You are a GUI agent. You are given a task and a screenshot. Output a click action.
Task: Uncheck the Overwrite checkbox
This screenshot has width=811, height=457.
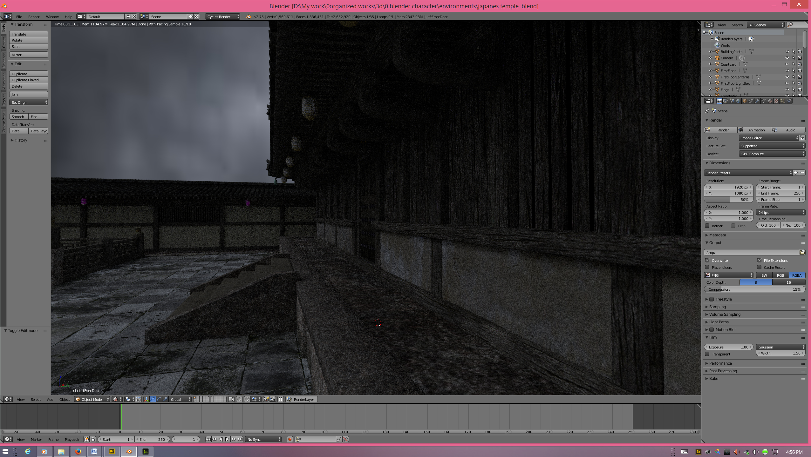(x=707, y=260)
